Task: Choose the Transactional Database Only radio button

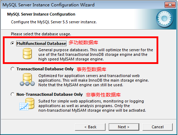Action: [x=13, y=69]
